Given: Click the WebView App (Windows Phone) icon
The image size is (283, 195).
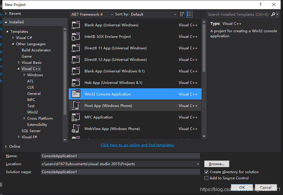Looking at the screenshot, I should [x=76, y=129].
